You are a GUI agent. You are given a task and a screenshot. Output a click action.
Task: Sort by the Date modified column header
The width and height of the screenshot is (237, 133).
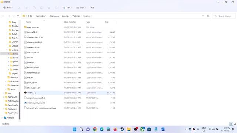pos(70,22)
